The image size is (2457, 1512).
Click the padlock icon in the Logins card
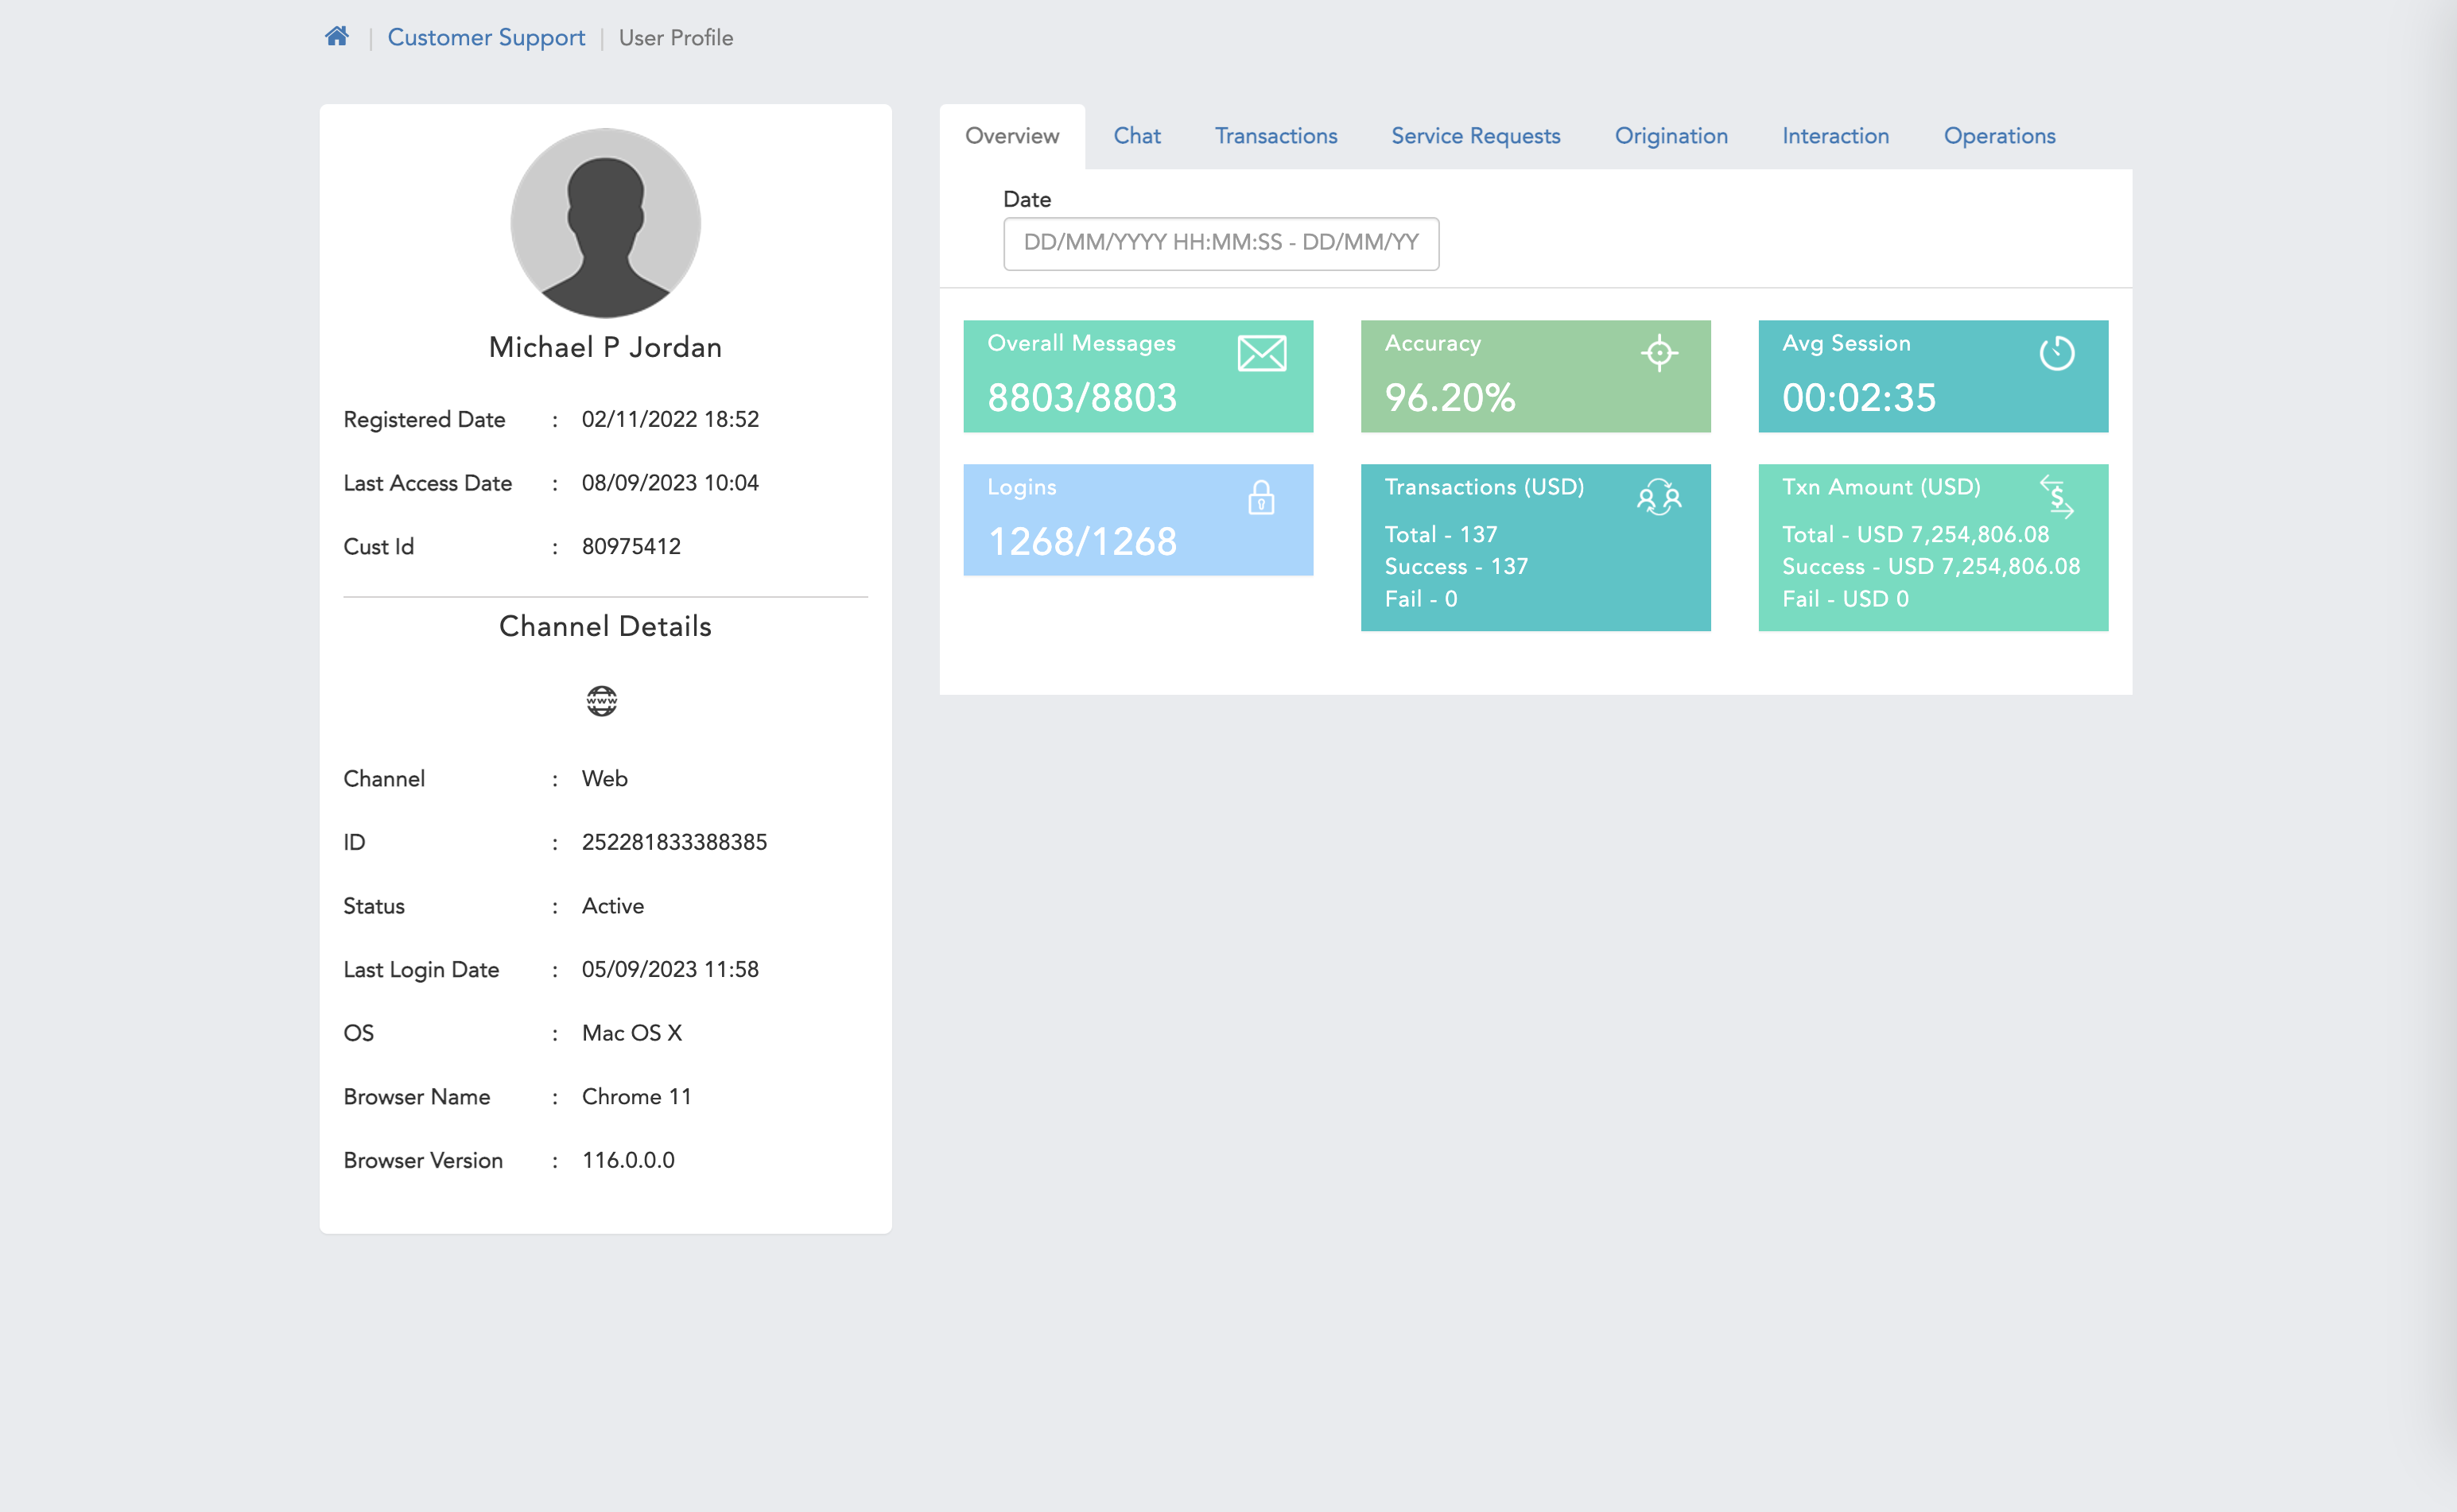(x=1261, y=497)
